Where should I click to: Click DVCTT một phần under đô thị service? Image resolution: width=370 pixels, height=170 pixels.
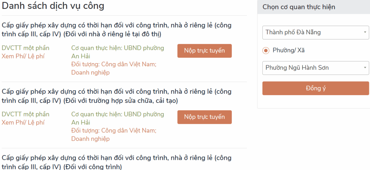[x=26, y=48]
